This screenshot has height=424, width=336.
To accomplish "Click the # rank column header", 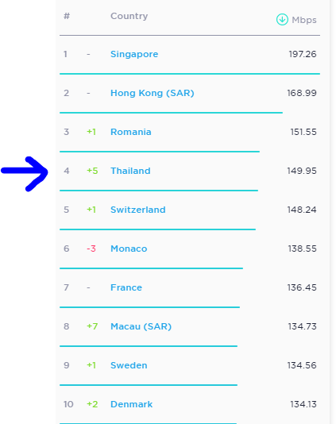I will tap(67, 16).
